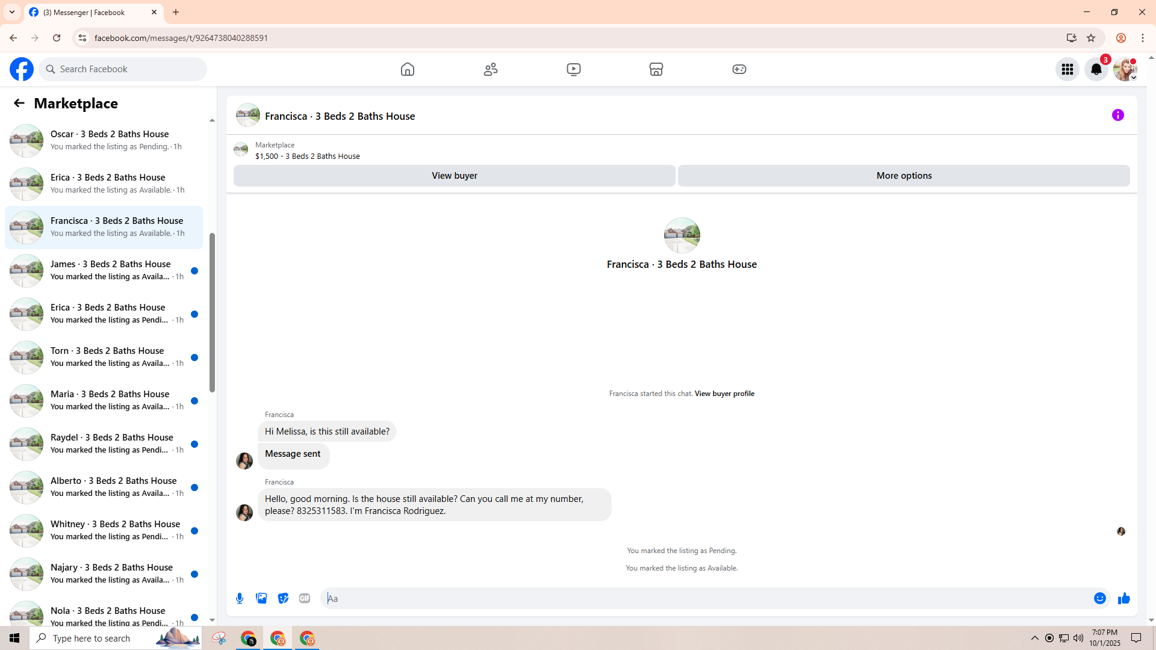Open Maria's 3 Beds 2 Baths House chat

pos(104,400)
